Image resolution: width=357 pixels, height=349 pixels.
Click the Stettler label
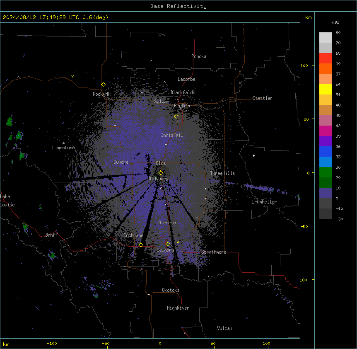(263, 98)
